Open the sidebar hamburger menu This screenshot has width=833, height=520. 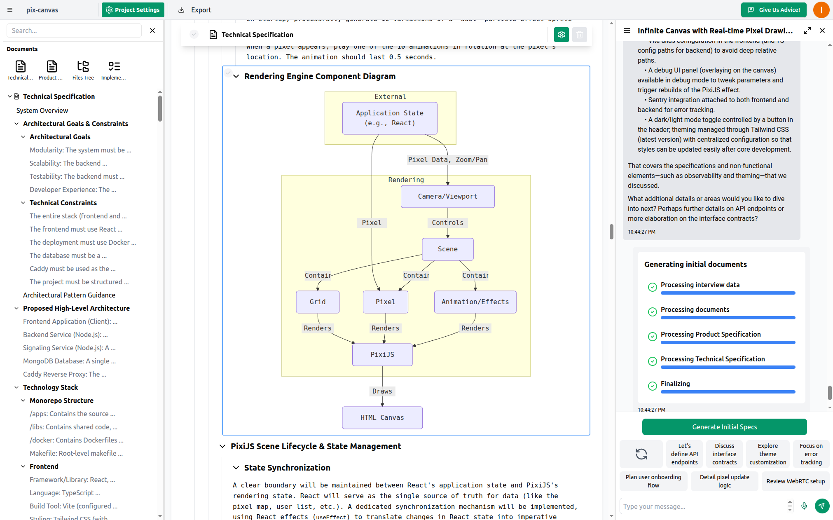click(9, 9)
